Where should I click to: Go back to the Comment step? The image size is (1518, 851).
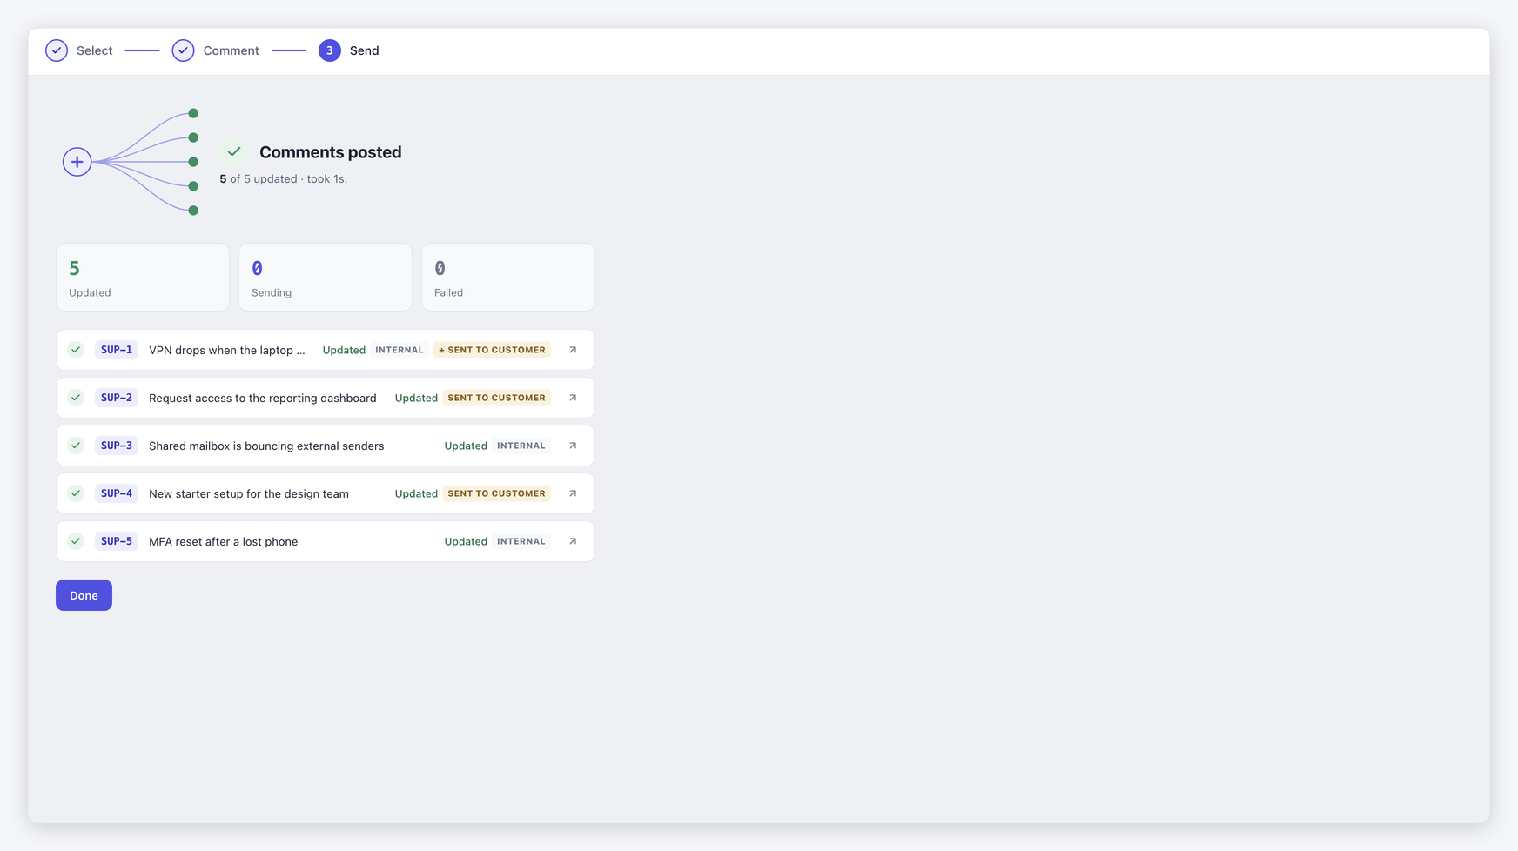(x=216, y=50)
